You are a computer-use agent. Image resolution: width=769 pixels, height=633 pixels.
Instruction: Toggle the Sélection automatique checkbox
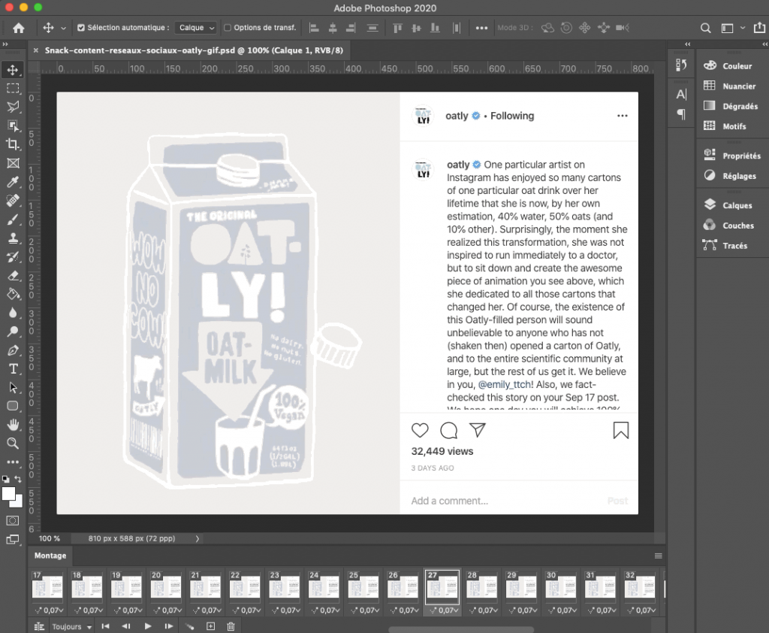click(81, 28)
